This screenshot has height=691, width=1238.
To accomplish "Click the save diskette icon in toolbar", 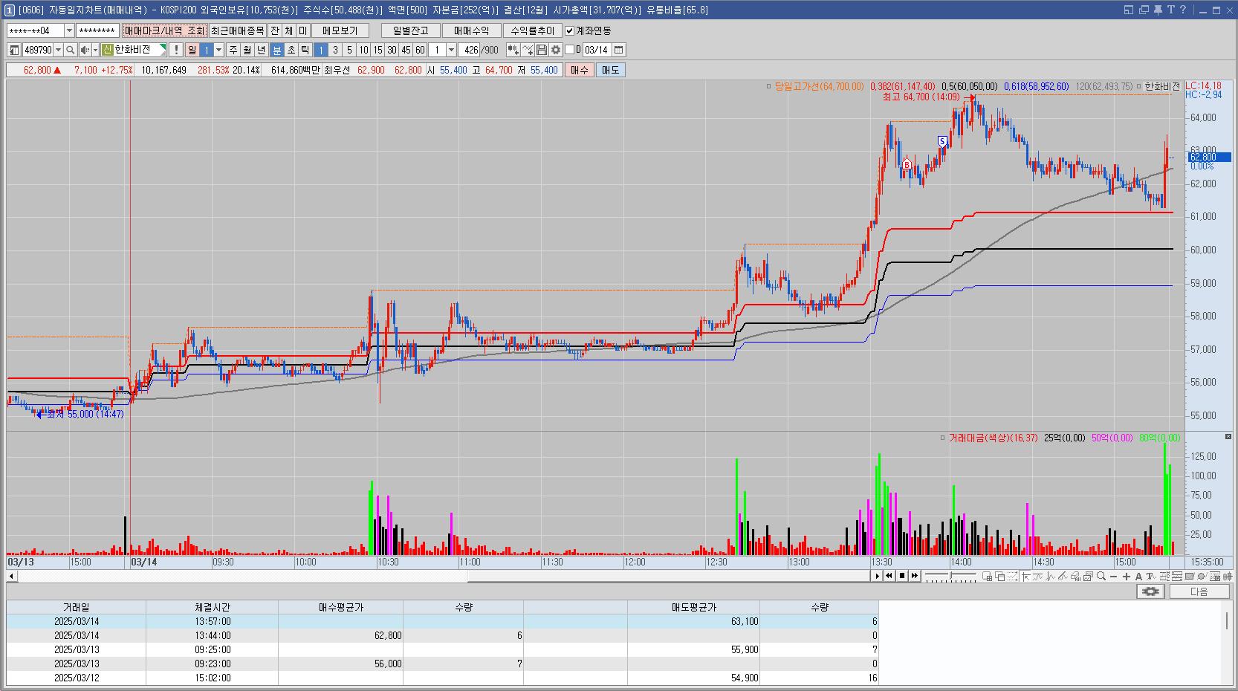I will coord(542,50).
